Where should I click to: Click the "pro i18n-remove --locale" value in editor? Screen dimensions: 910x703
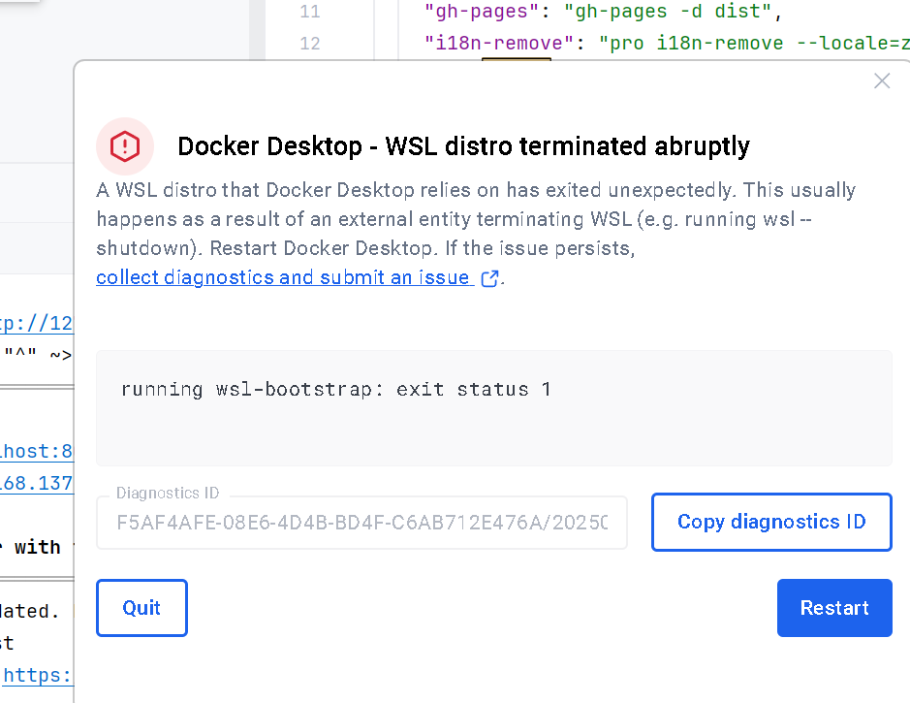pos(754,44)
